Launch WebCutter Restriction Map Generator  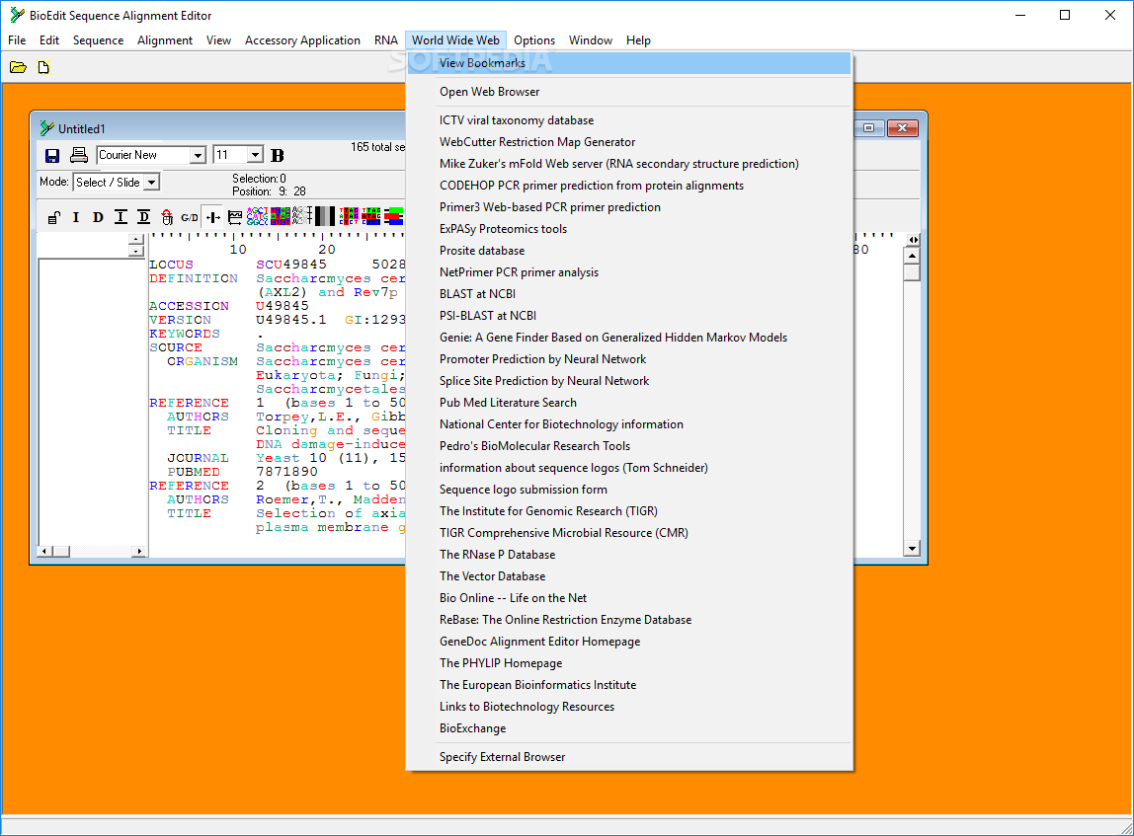629,142
